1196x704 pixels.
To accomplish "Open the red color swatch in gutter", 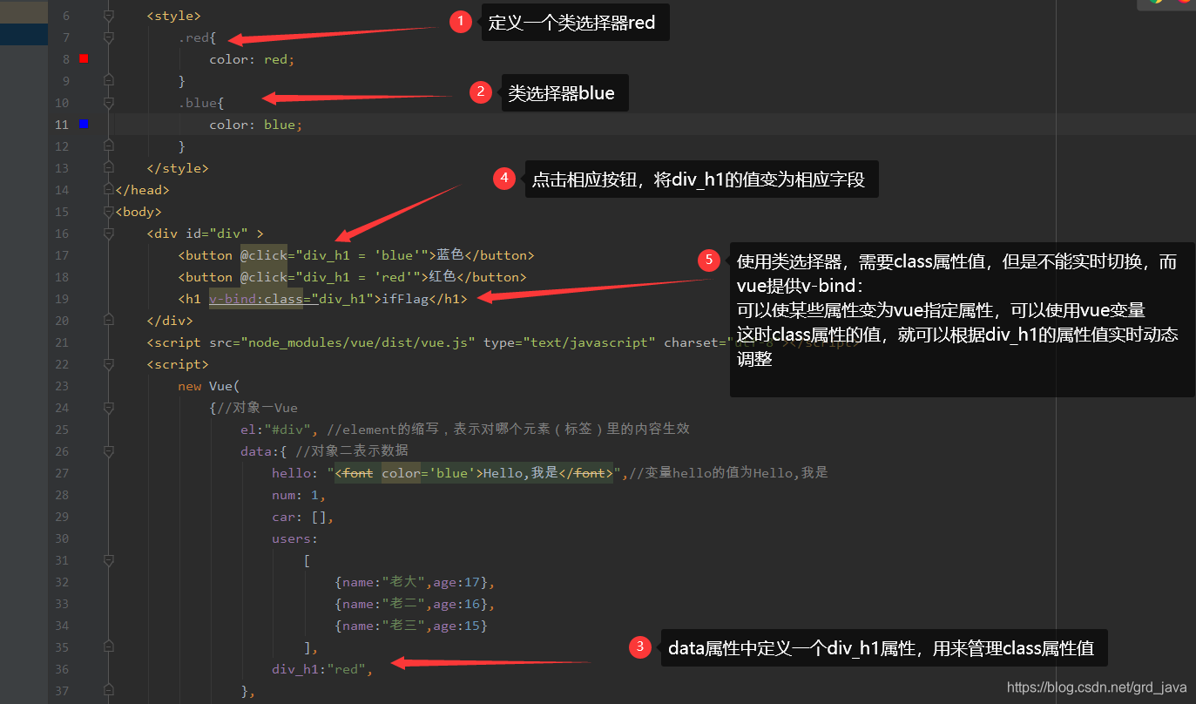I will pos(84,58).
